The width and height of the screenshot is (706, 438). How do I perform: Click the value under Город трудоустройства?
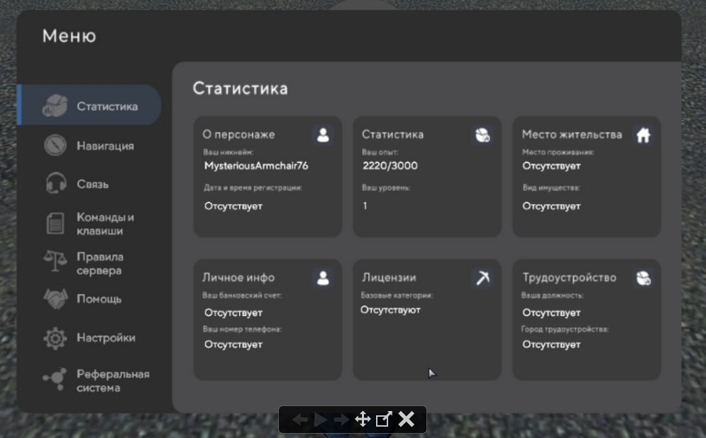[x=551, y=344]
